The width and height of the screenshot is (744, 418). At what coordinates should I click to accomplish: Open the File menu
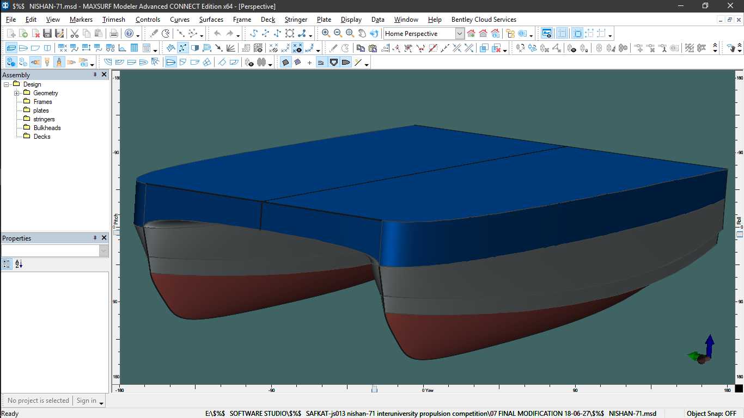[11, 20]
